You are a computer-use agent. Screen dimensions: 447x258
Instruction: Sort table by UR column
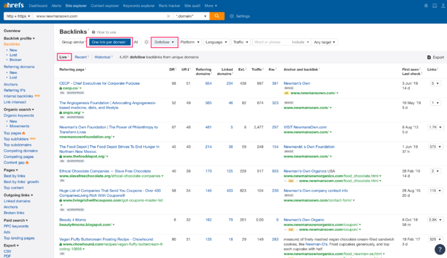click(x=185, y=70)
